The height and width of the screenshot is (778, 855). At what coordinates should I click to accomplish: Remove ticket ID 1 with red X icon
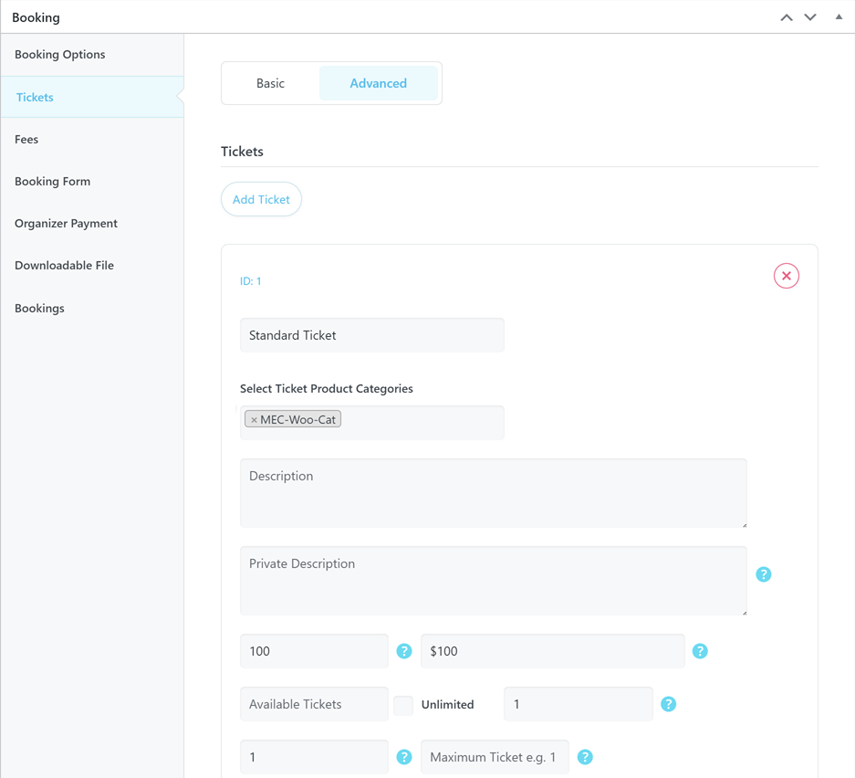[x=787, y=276]
